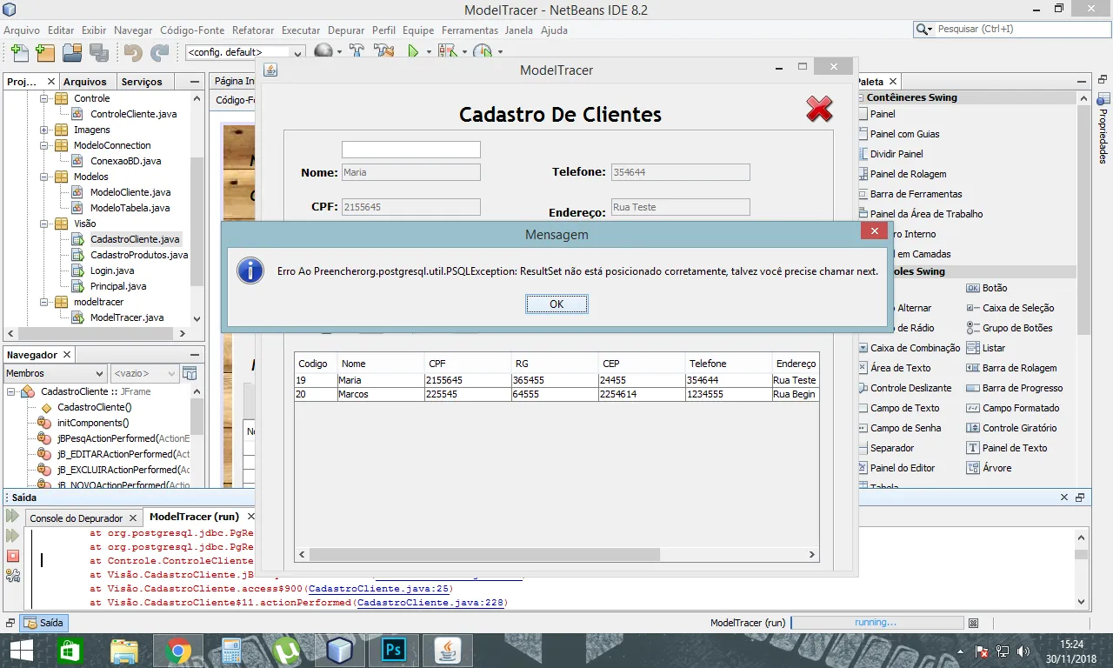
Task: Open File Explorer from the taskbar
Action: click(x=124, y=651)
